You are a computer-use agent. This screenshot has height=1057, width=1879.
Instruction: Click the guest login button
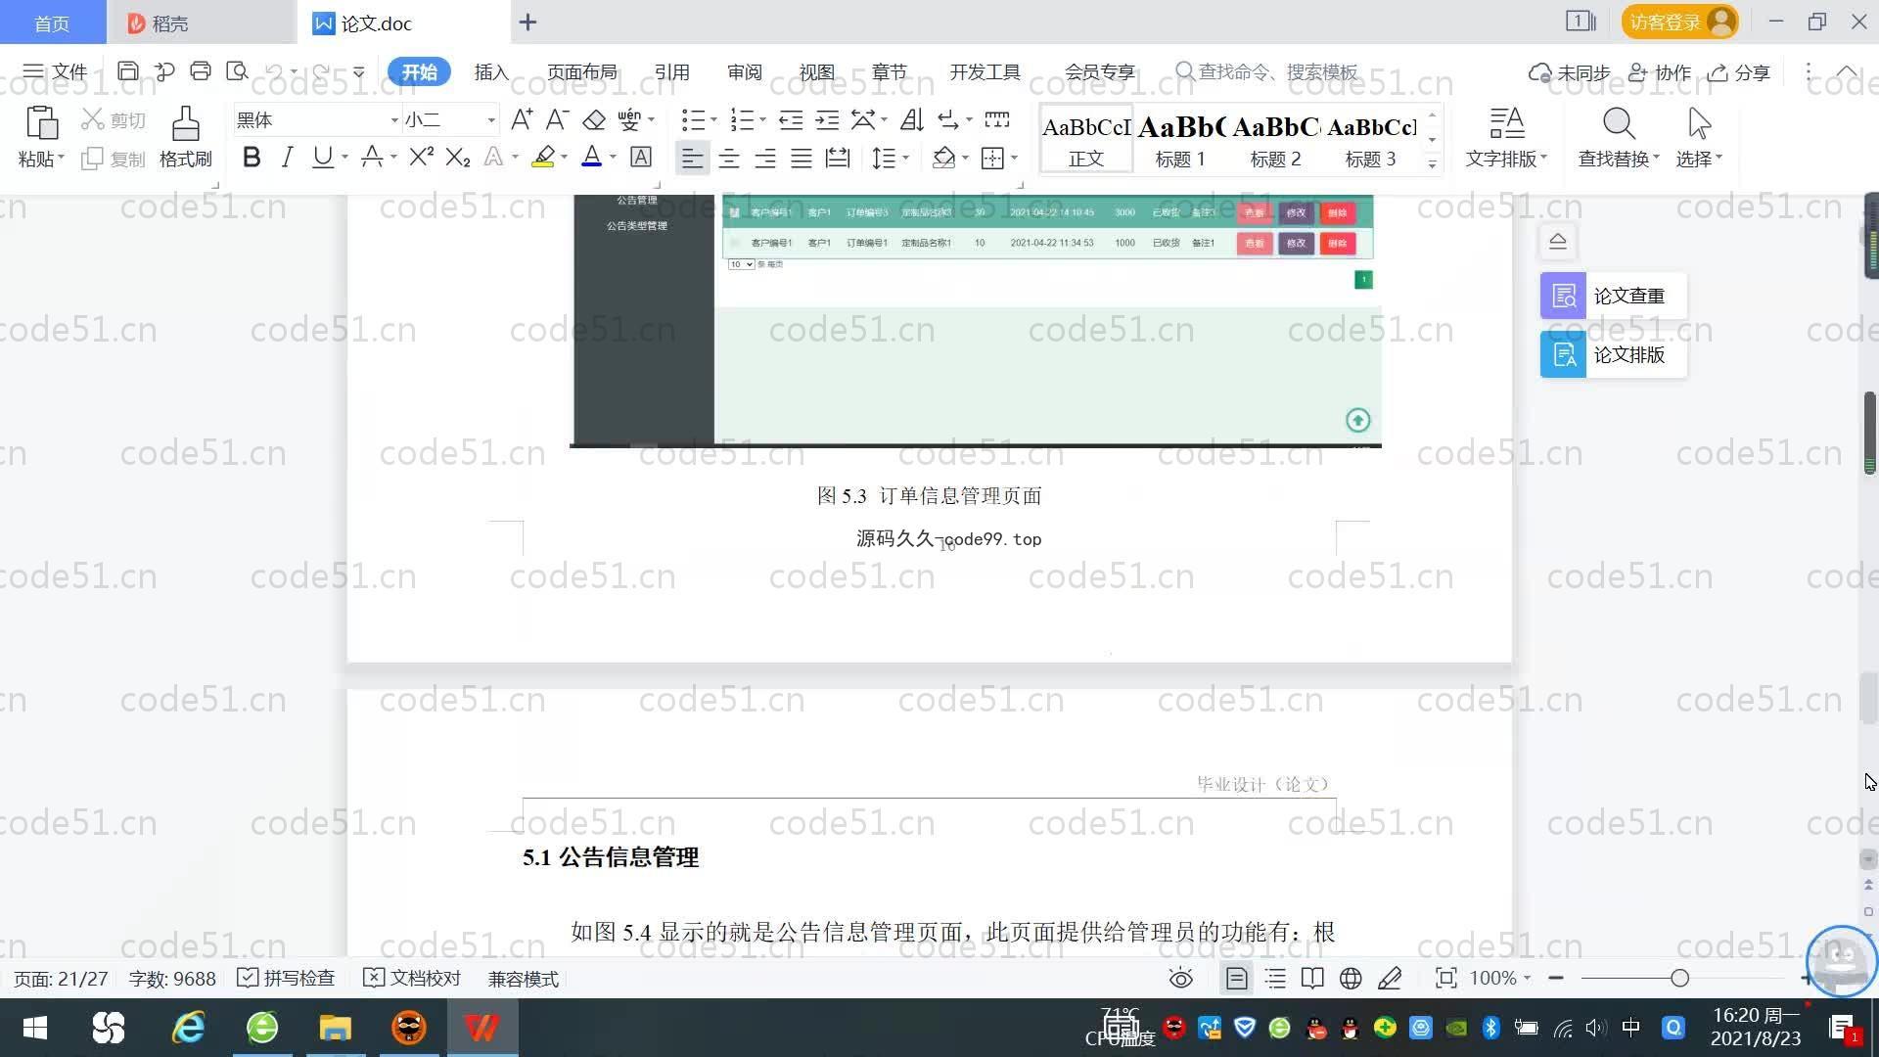point(1679,22)
